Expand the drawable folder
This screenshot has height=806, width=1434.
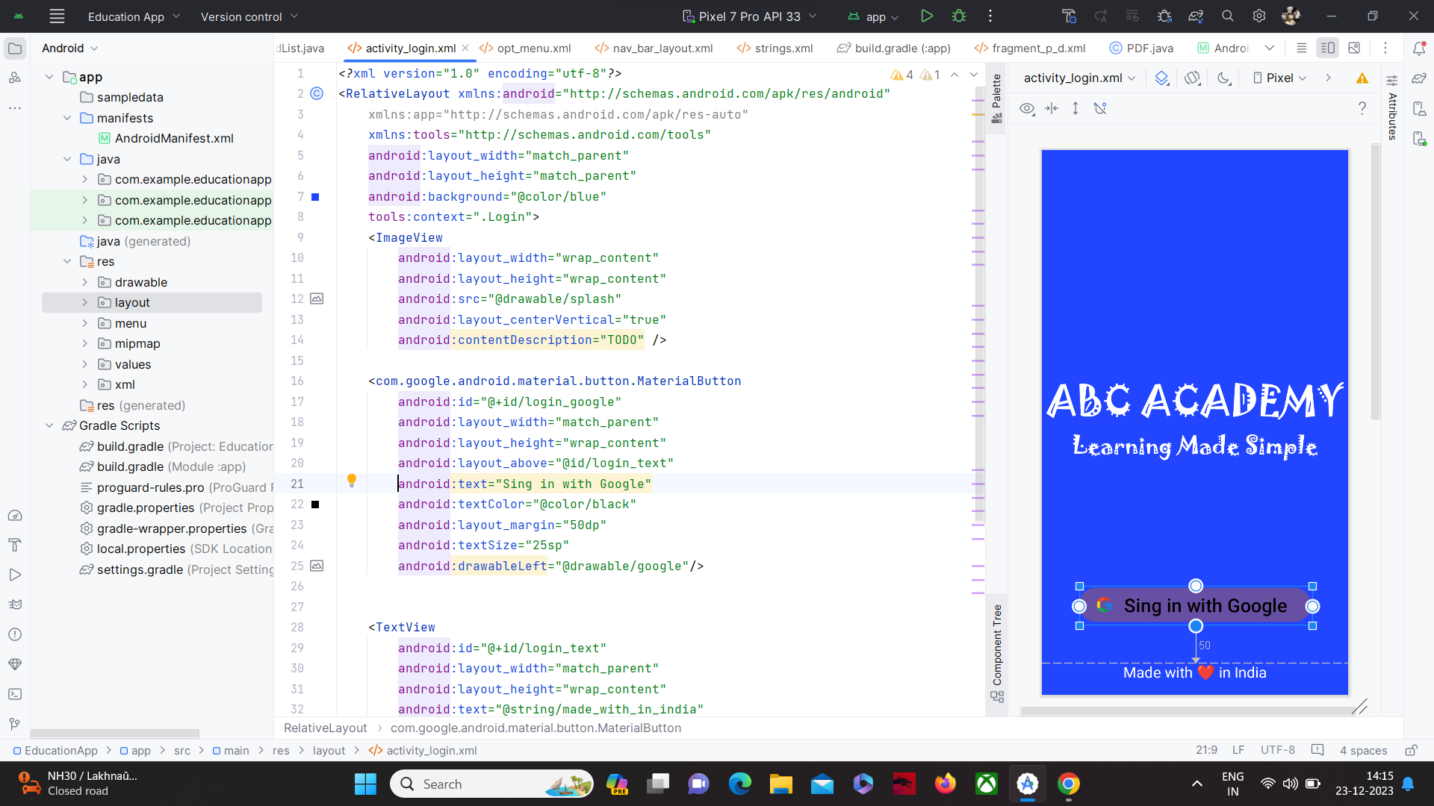(84, 282)
